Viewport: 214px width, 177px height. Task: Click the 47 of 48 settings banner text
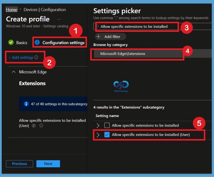(x=59, y=104)
